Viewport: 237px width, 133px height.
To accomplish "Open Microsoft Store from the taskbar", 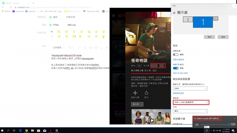I will click(39, 130).
